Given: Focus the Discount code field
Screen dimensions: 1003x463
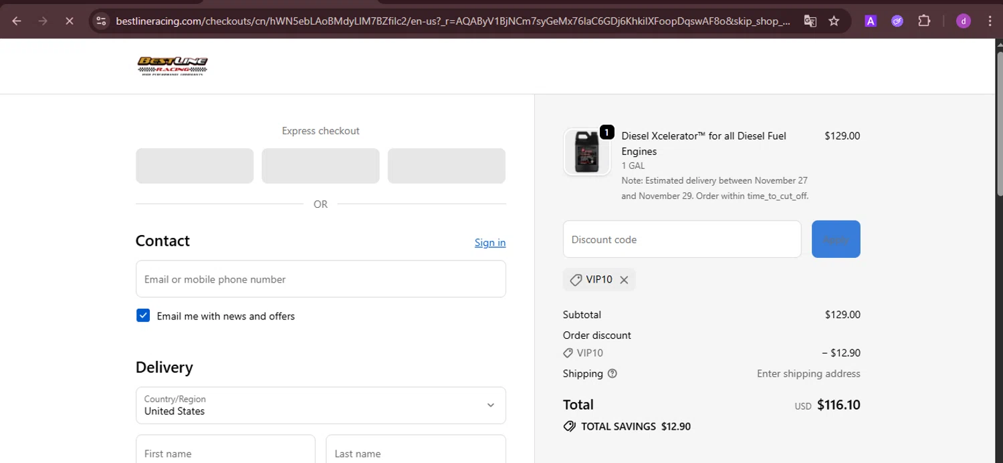Looking at the screenshot, I should coord(682,239).
